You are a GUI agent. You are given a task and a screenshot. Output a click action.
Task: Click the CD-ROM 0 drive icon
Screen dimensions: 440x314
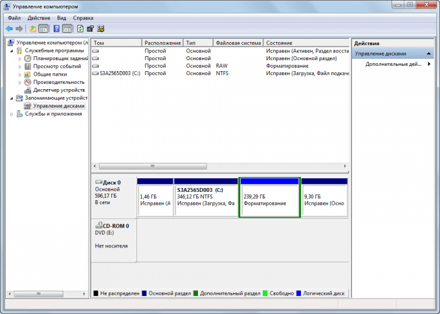tap(99, 225)
